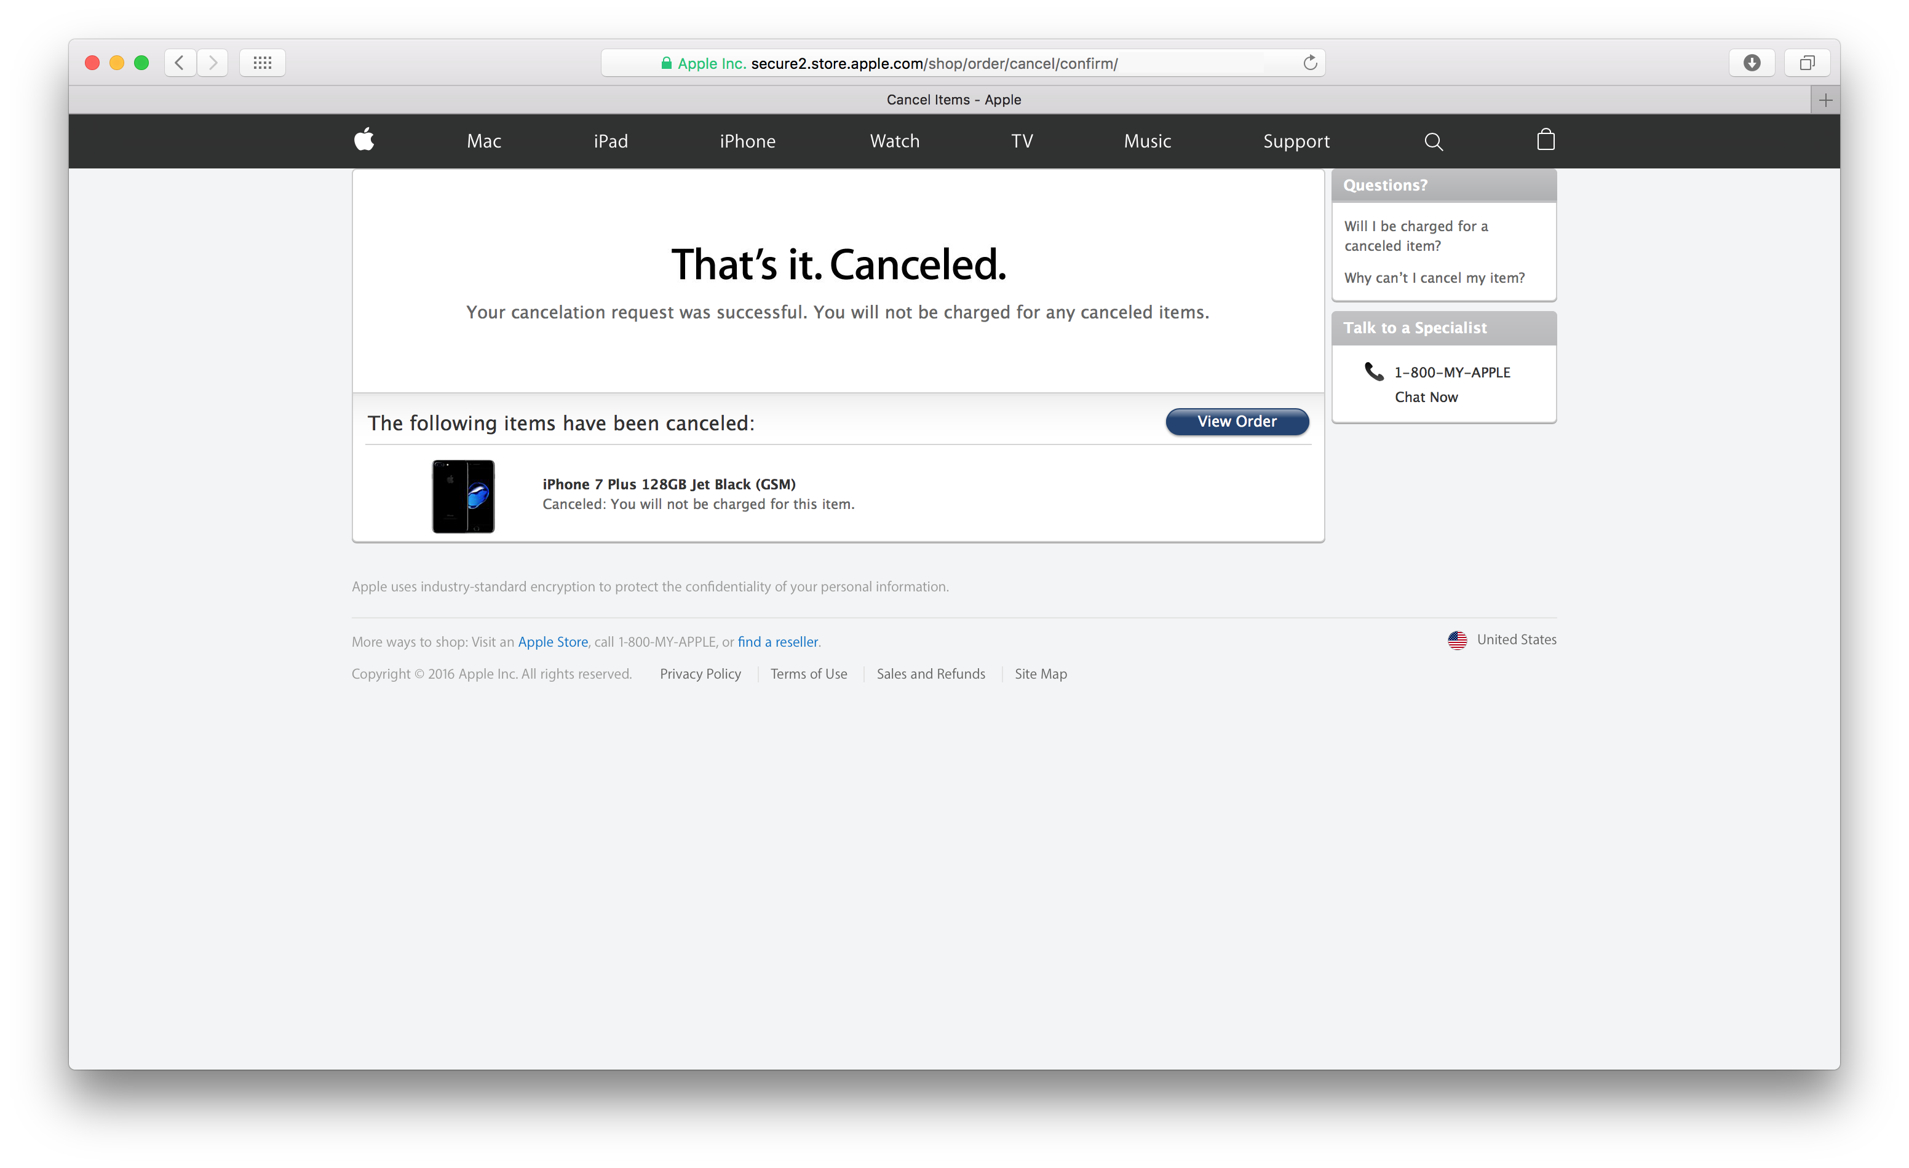Viewport: 1909px width, 1168px height.
Task: Open the Support navigation item
Action: point(1296,141)
